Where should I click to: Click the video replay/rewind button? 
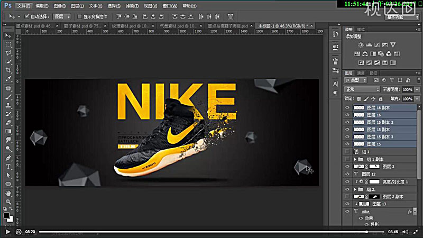coord(18,232)
